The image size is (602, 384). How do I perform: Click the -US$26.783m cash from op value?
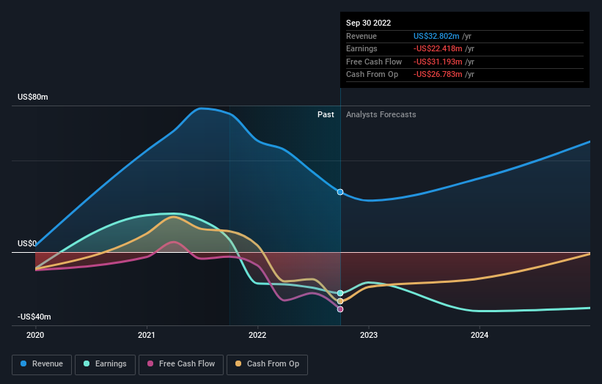click(x=438, y=75)
